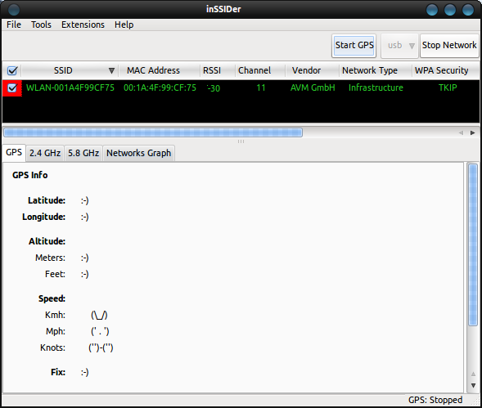Viewport: 482px width, 408px height.
Task: Click the AVM GmbH vendor cell
Action: [x=313, y=87]
